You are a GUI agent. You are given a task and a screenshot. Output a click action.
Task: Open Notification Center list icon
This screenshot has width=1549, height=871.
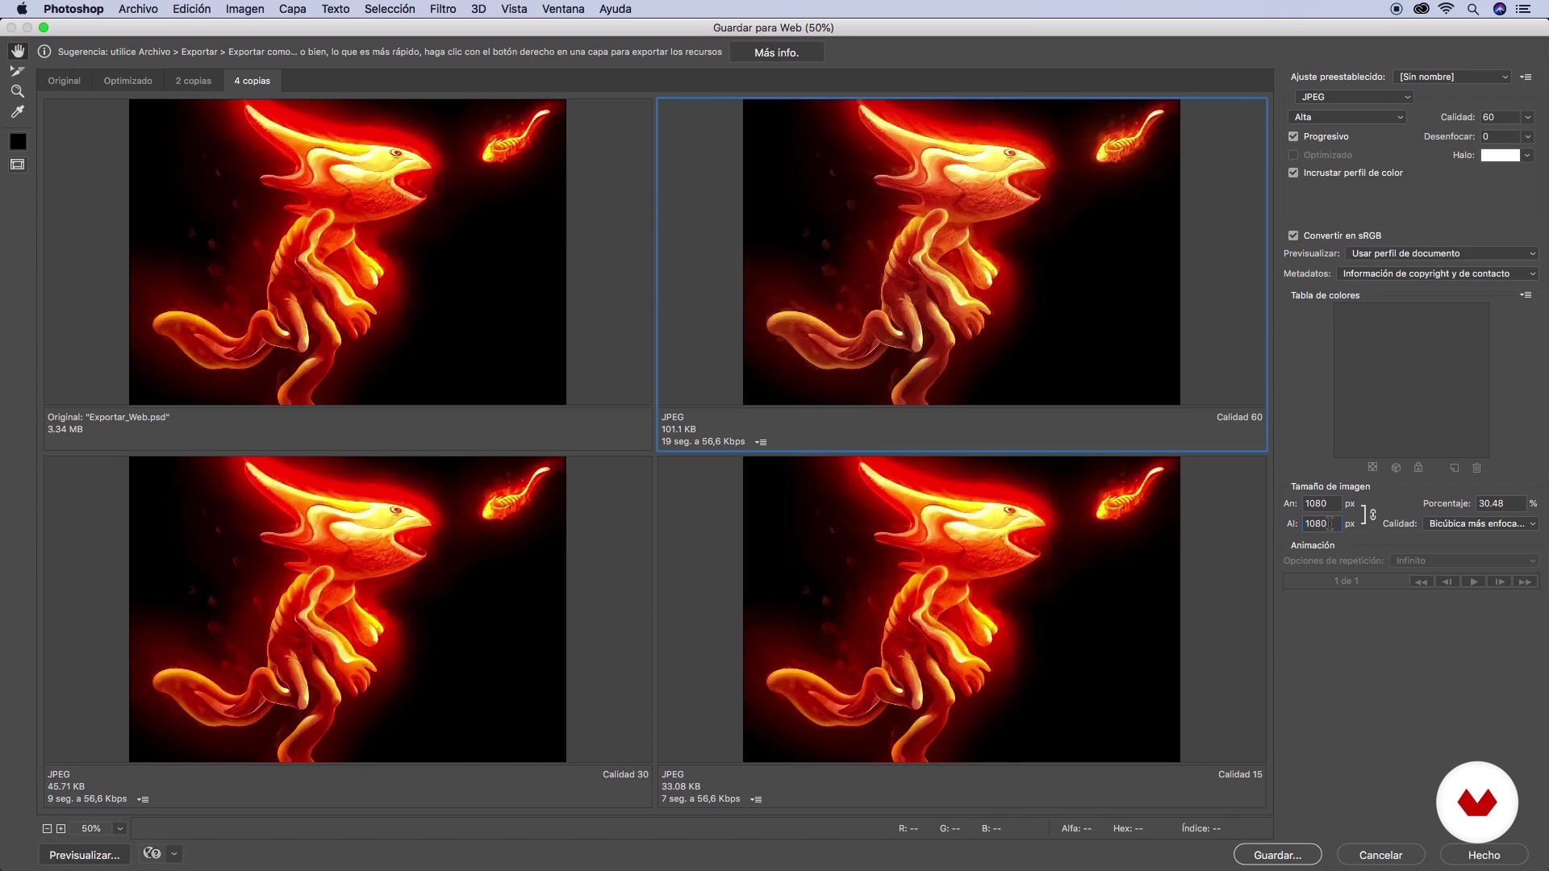(x=1523, y=9)
